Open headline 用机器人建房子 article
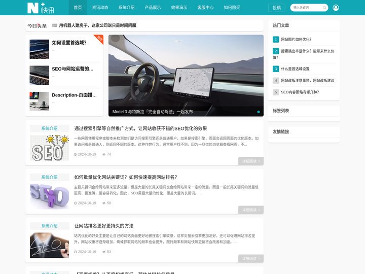Screen dimensions: 365x274 point(97,25)
